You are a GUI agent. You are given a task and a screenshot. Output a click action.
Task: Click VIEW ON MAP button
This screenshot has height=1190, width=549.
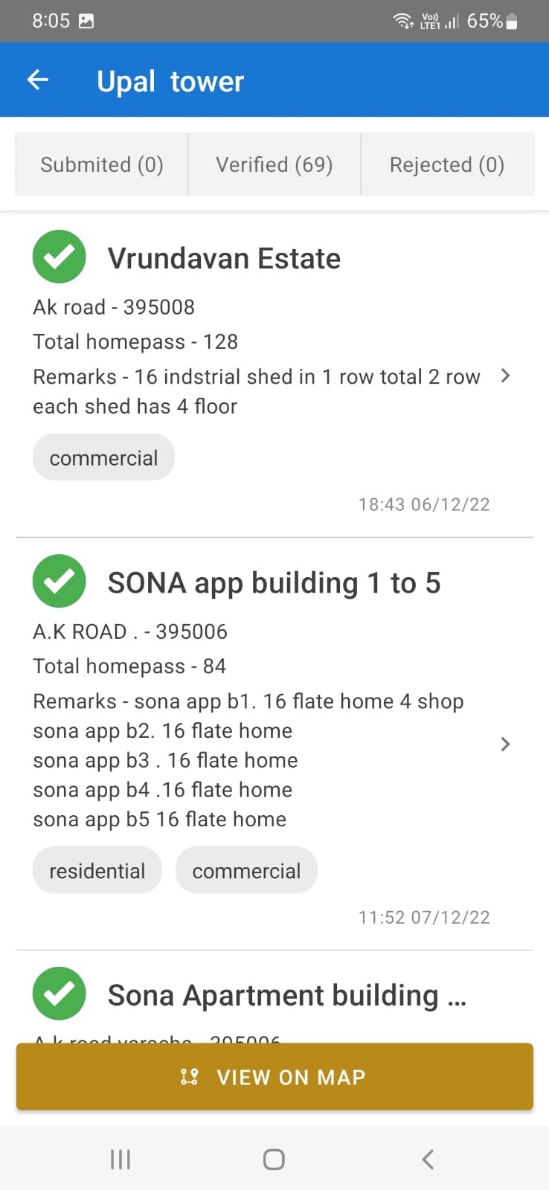coord(274,1077)
